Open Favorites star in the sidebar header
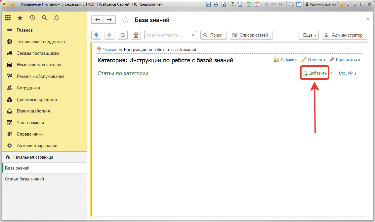The width and height of the screenshot is (375, 222). point(20,17)
